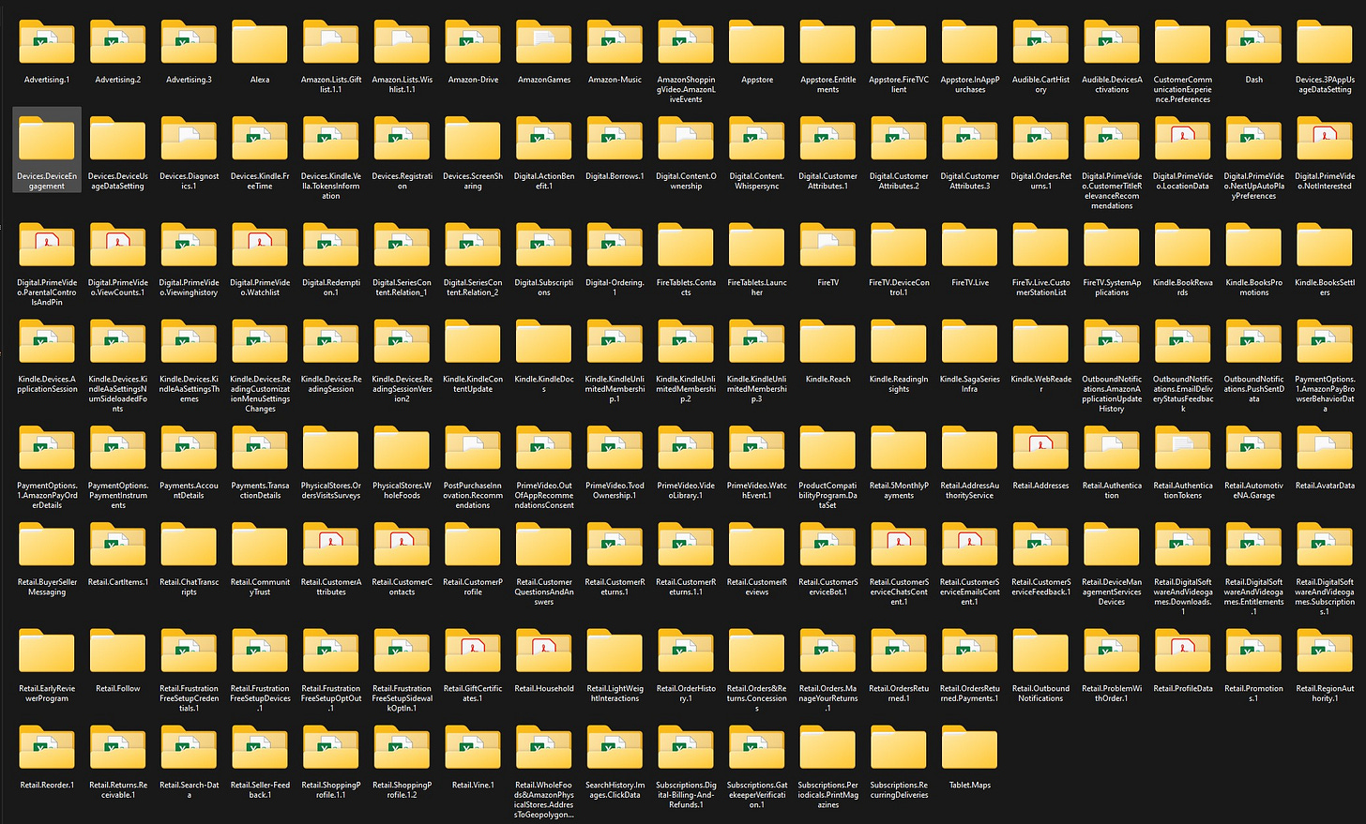Open the Retail.CartItems.1 folder
Image resolution: width=1366 pixels, height=824 pixels.
click(x=118, y=547)
